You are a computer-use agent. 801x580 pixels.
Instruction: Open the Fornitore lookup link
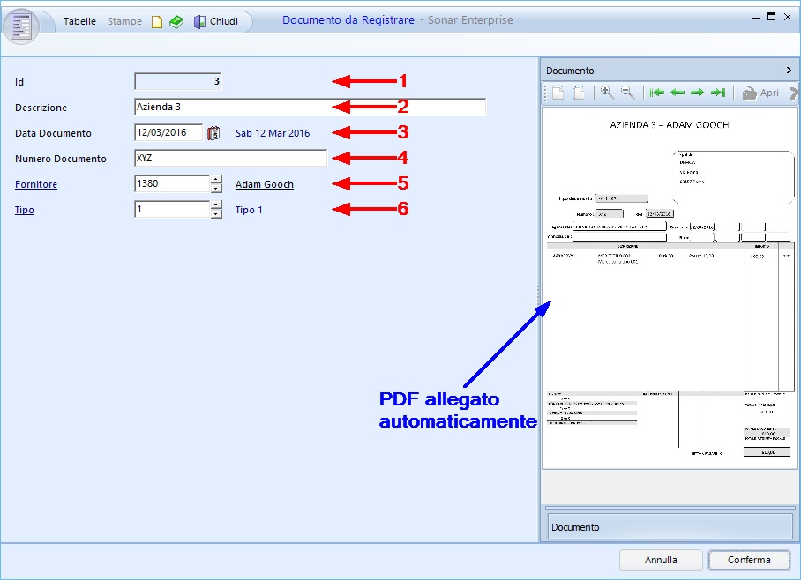[x=36, y=185]
